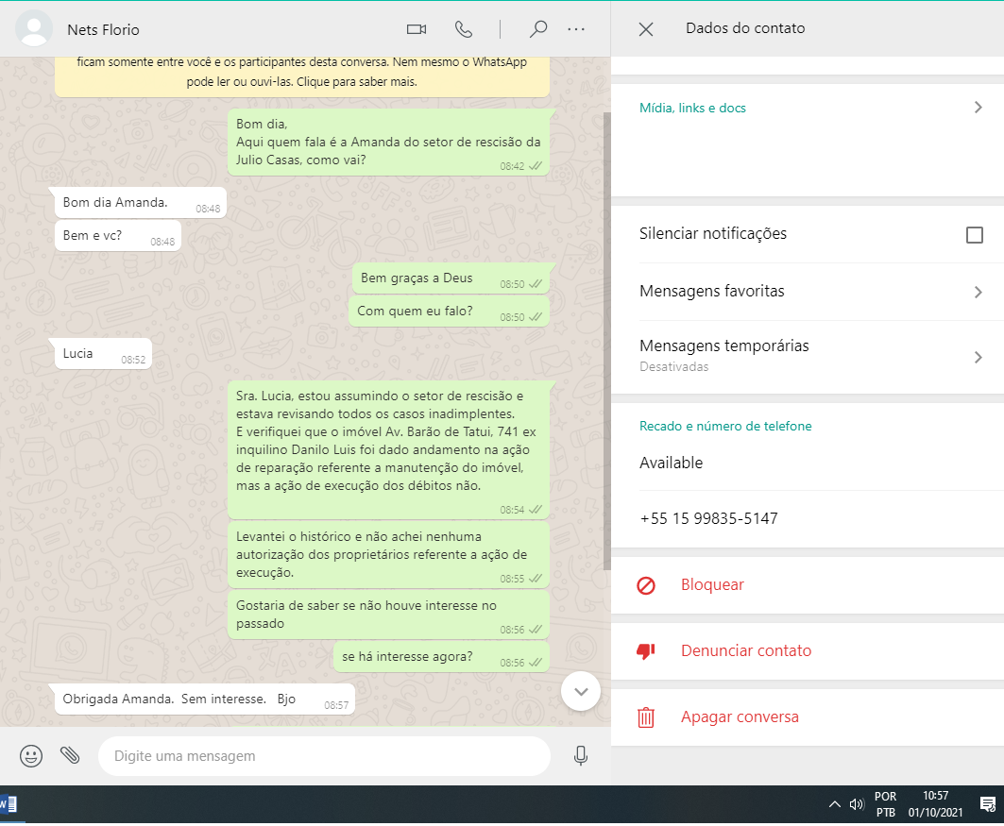Open the emoji picker

(31, 755)
